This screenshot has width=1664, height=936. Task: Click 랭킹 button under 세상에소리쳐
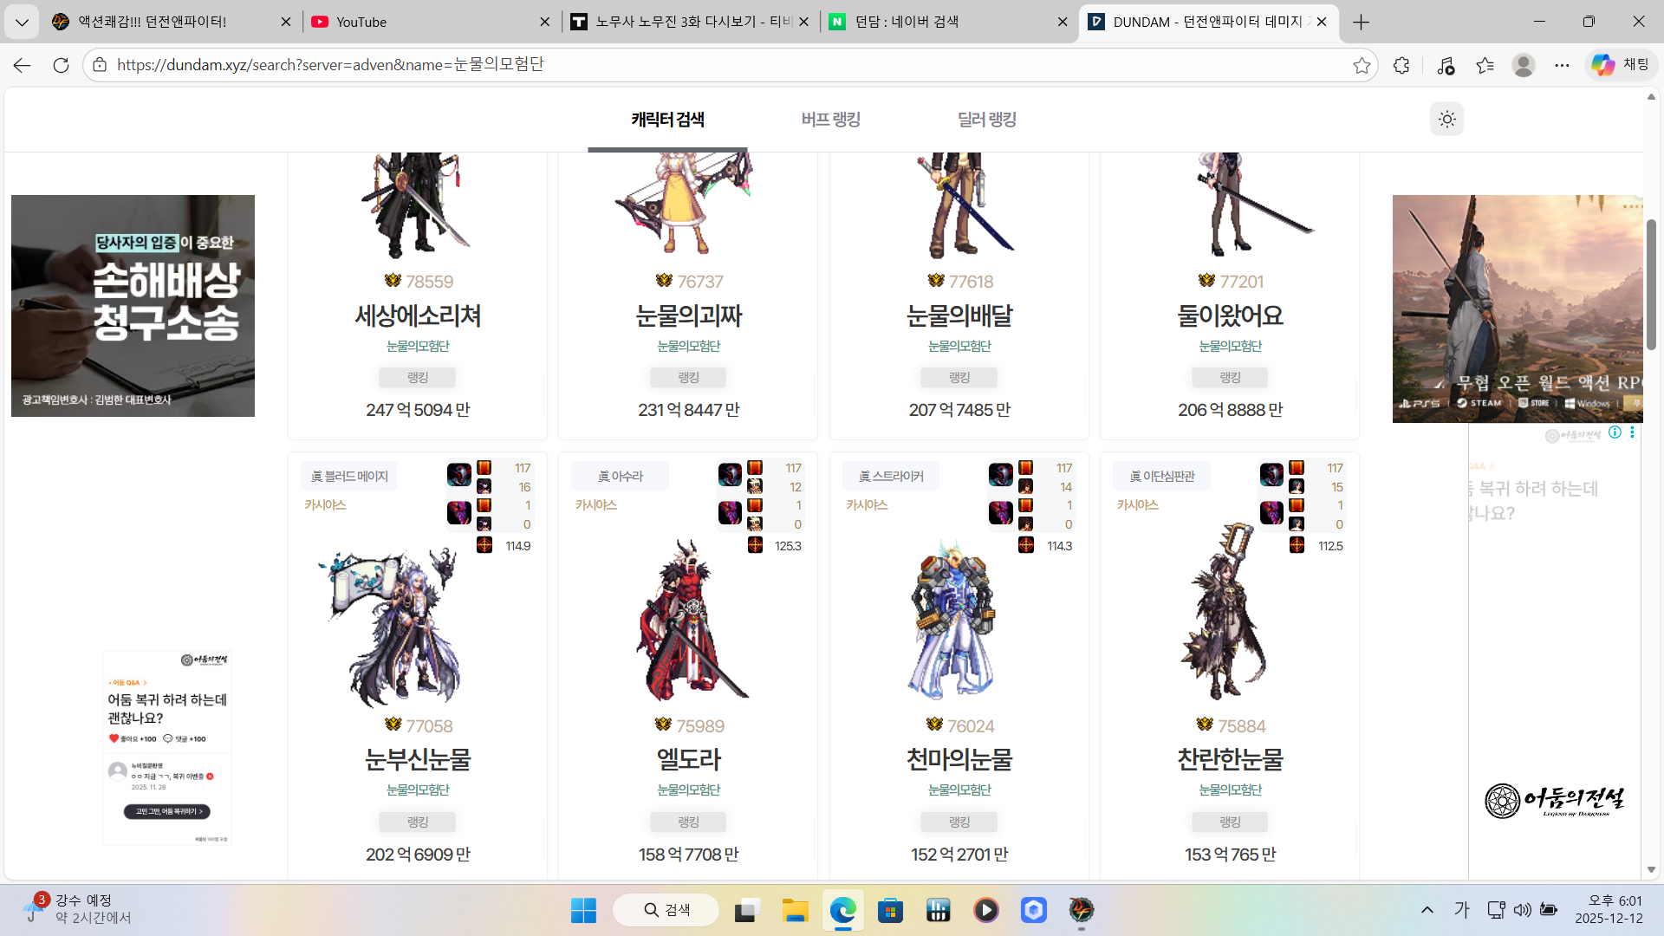pos(418,378)
